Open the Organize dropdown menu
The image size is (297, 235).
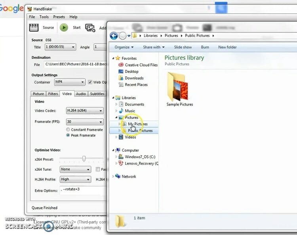click(x=124, y=47)
